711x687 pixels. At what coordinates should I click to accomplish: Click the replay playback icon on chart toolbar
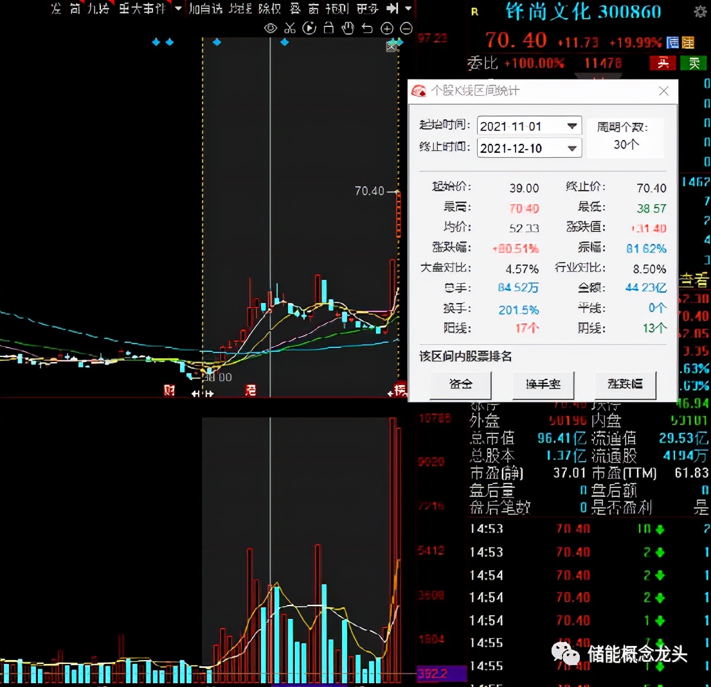[x=309, y=28]
